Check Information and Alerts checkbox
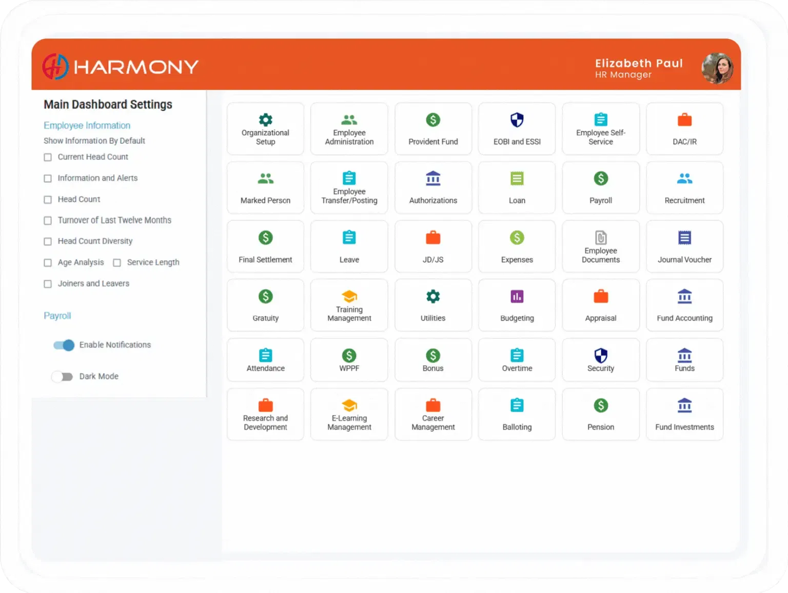This screenshot has width=788, height=593. (x=48, y=178)
